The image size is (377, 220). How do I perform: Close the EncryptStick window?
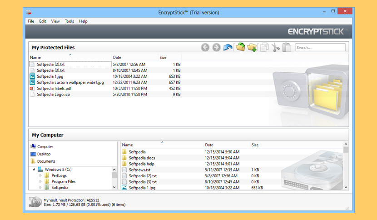[x=345, y=11]
